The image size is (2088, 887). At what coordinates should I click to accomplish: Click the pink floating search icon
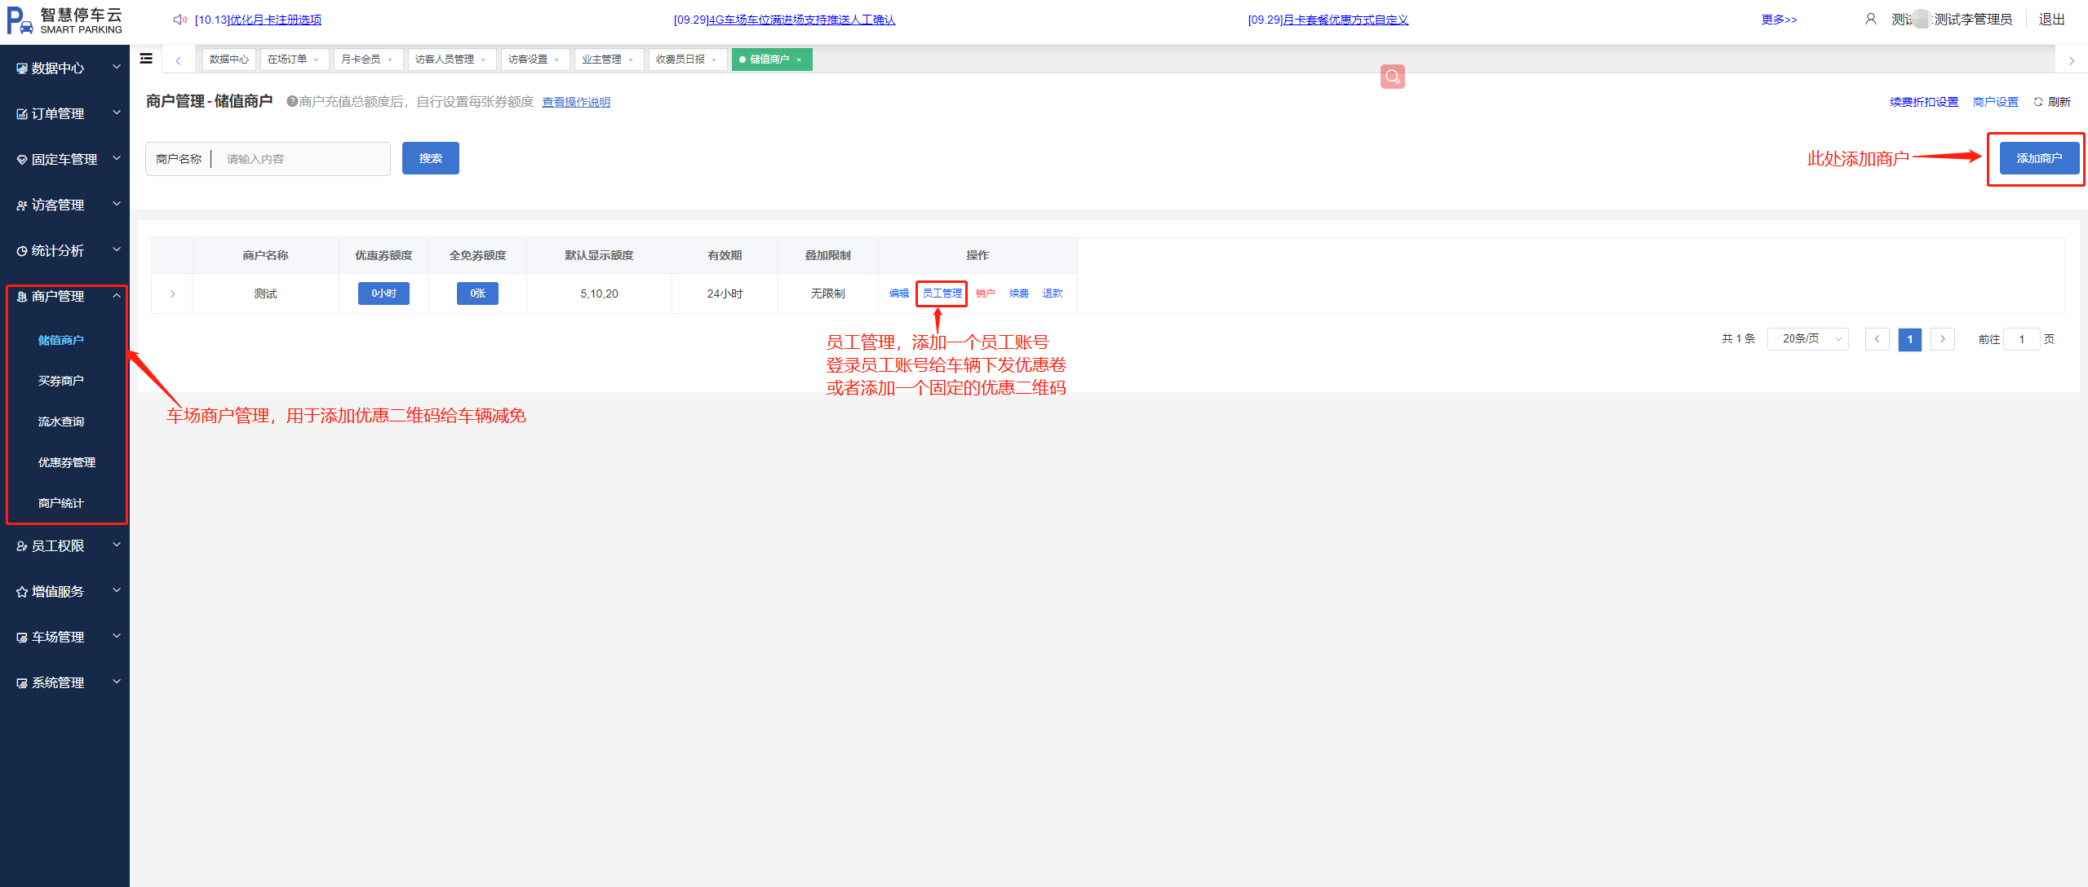point(1393,77)
